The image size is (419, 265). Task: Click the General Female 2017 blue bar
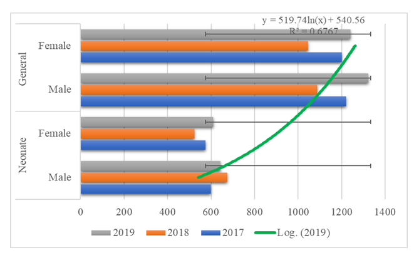click(x=211, y=57)
